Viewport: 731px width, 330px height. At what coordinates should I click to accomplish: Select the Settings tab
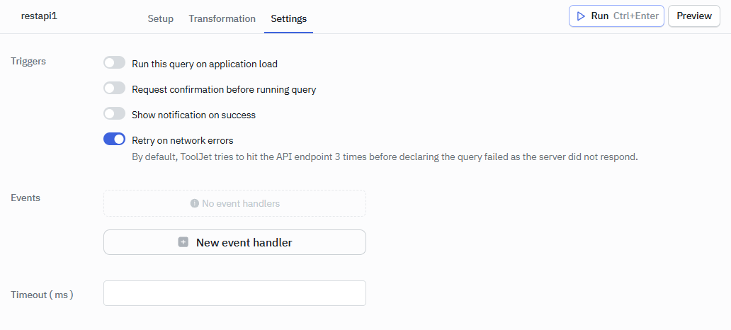pos(288,18)
